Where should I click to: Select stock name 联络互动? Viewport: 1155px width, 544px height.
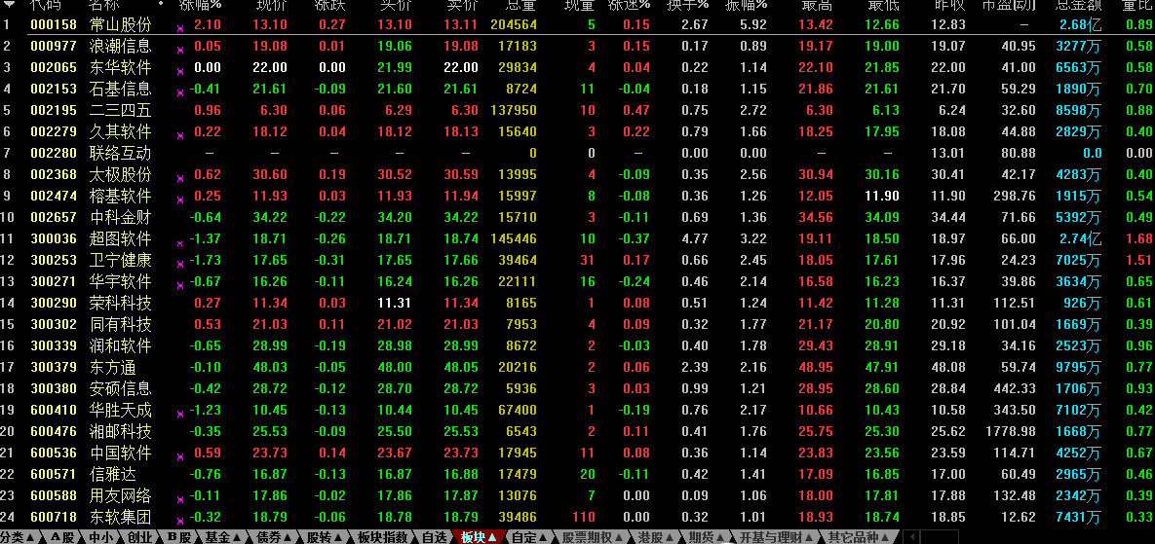(120, 153)
